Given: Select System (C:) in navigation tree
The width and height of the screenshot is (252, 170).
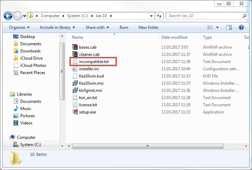Looking at the screenshot, I should pos(27,145).
